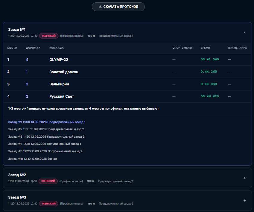This screenshot has height=212, width=254.
Task: Click the Заезд №3 heading
Action: (17, 197)
